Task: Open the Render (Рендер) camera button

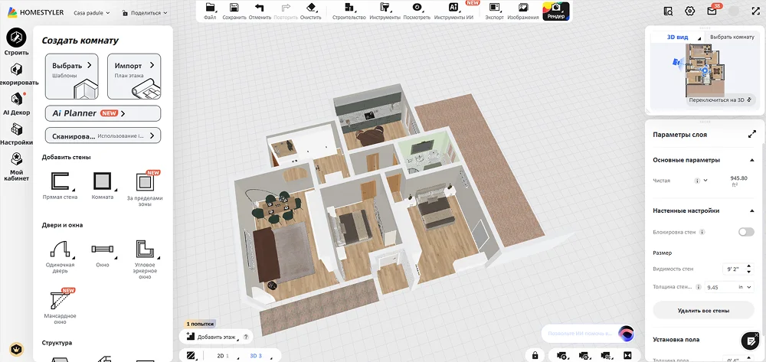Action: [555, 11]
